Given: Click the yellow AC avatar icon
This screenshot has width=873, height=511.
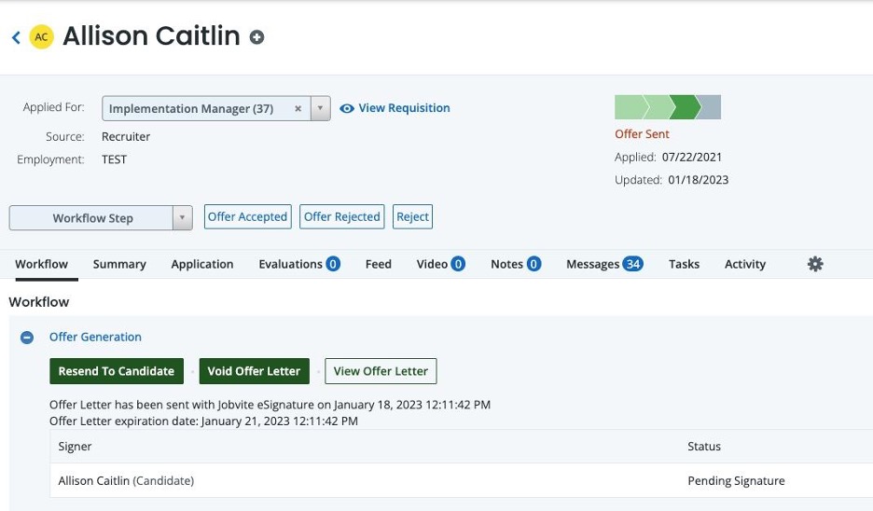Looking at the screenshot, I should 41,37.
